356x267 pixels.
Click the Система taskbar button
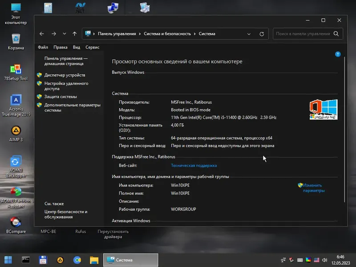tap(130, 260)
